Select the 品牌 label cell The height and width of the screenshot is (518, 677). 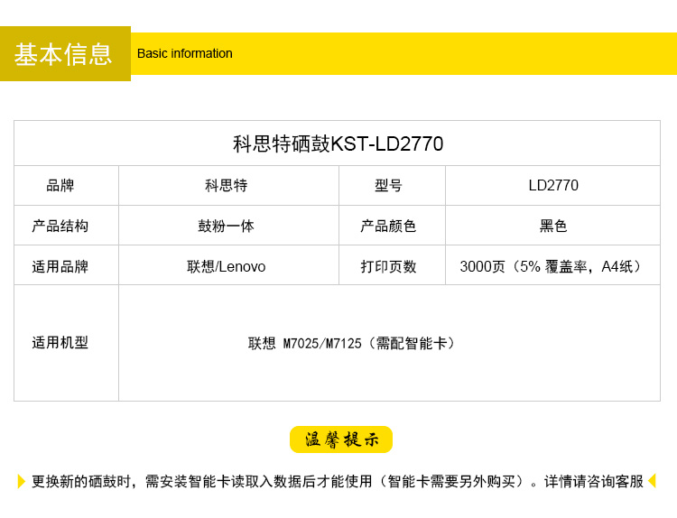pos(60,186)
